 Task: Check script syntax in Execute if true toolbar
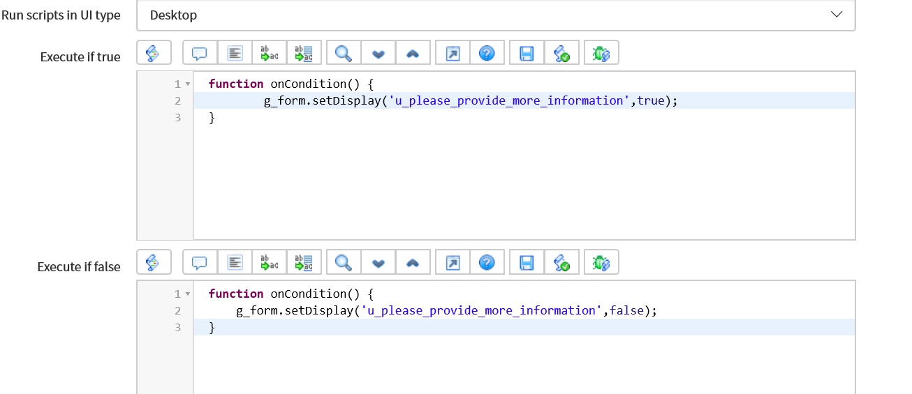pyautogui.click(x=561, y=53)
